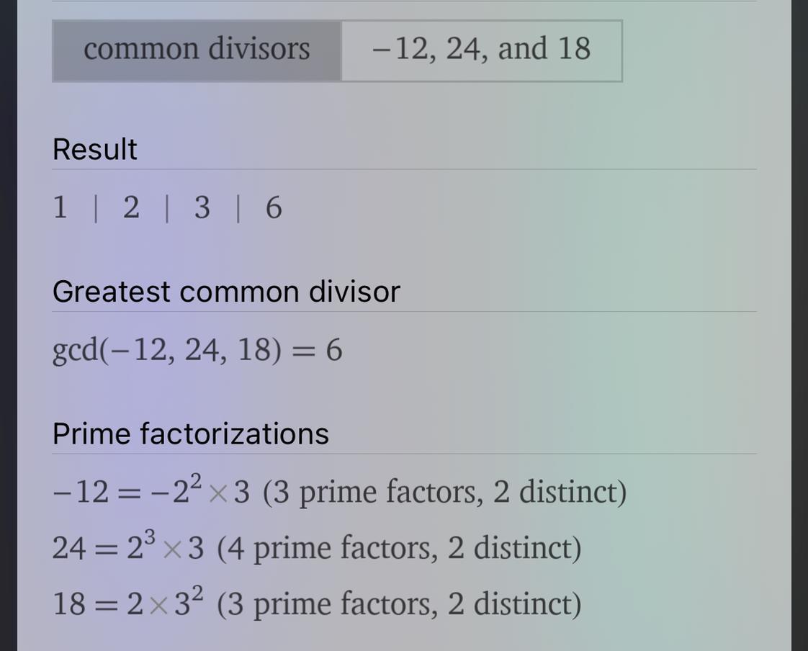
Task: Select divisor 2 in the Result row
Action: (x=130, y=208)
